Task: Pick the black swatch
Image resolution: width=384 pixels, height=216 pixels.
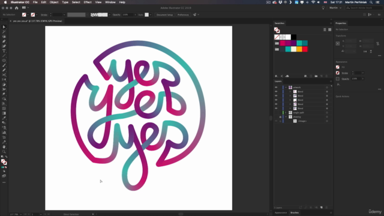Action: point(293,37)
